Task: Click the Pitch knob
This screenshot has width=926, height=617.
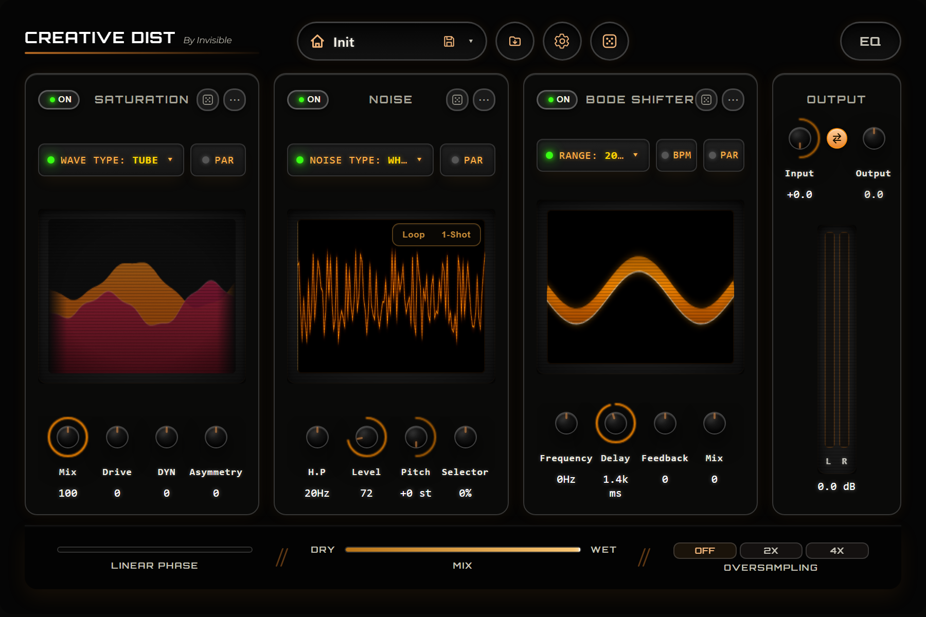Action: 416,437
